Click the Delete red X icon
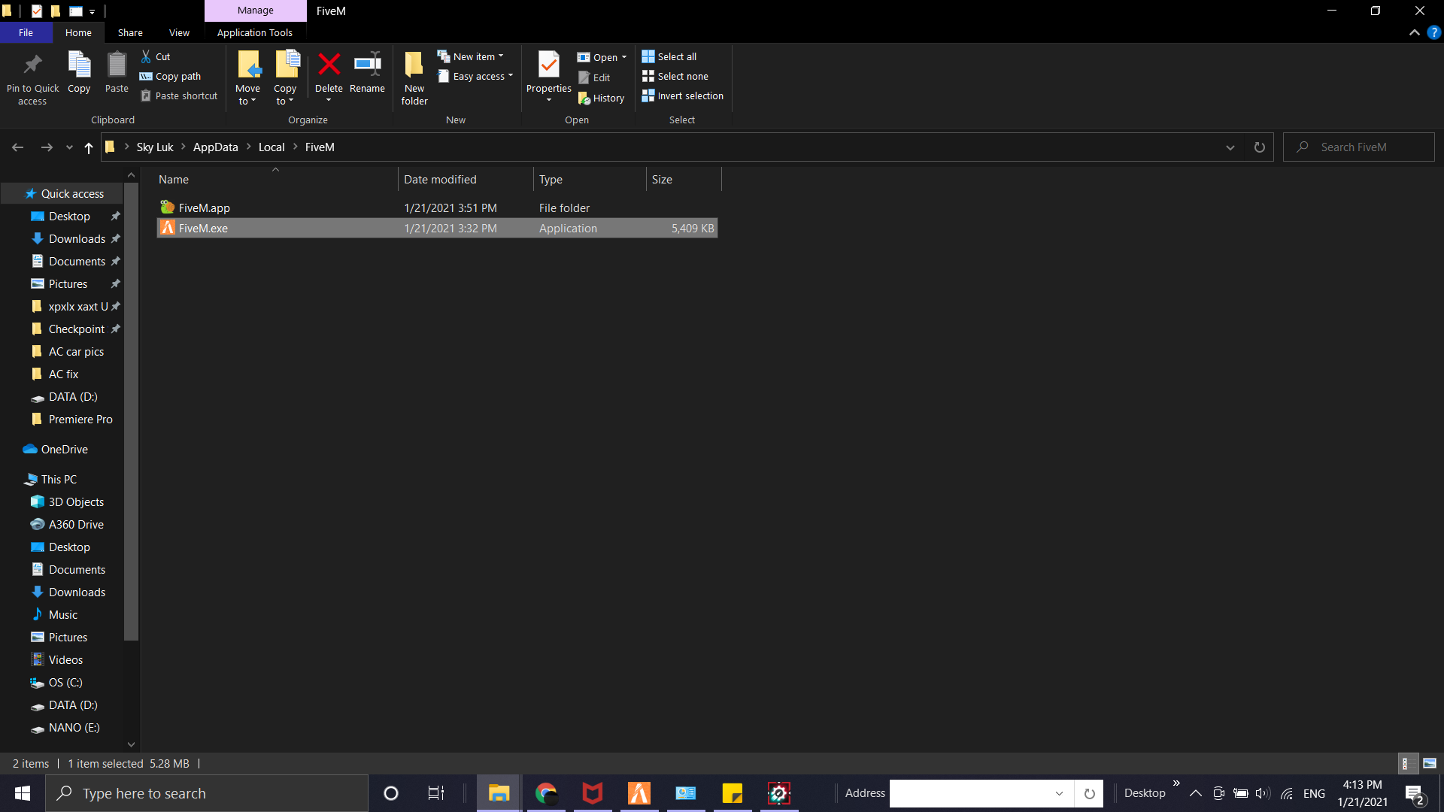This screenshot has height=812, width=1444. 329,65
